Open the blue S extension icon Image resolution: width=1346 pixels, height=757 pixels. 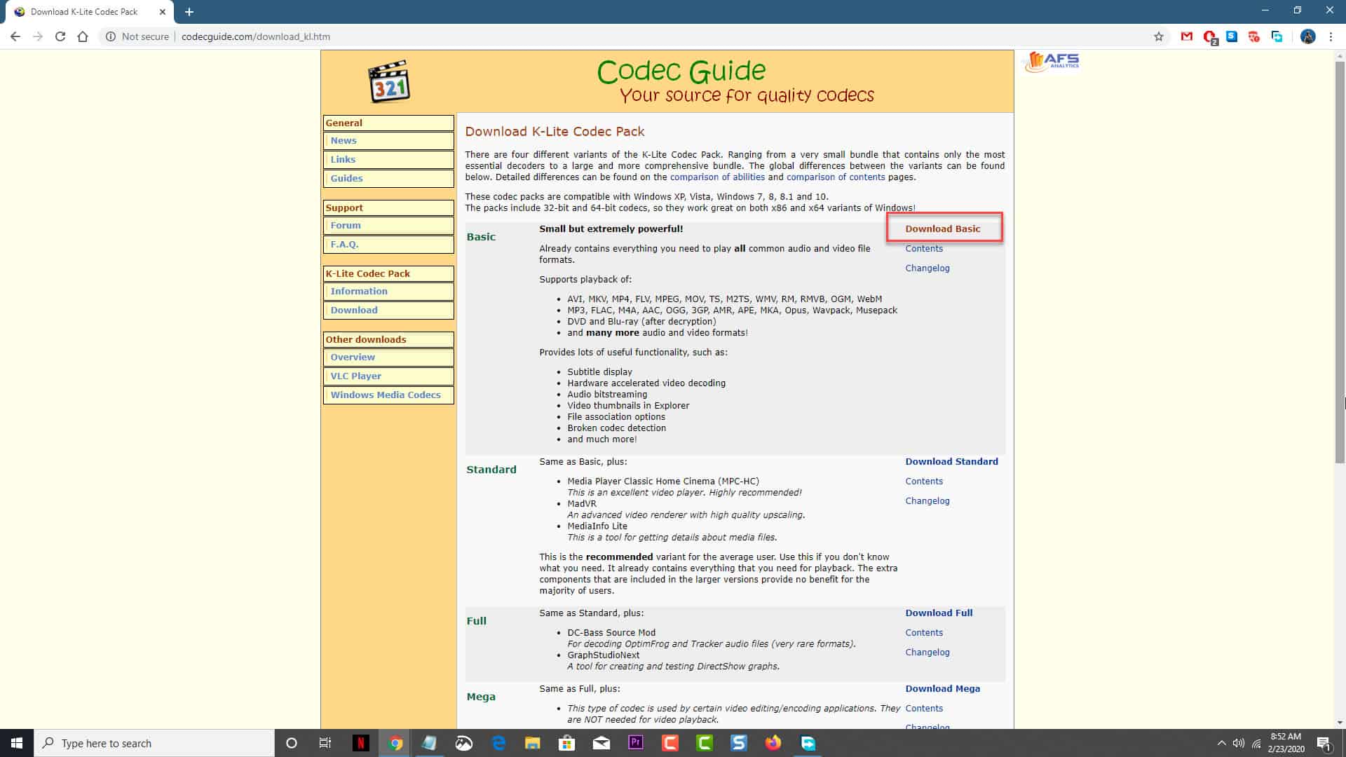point(1232,36)
